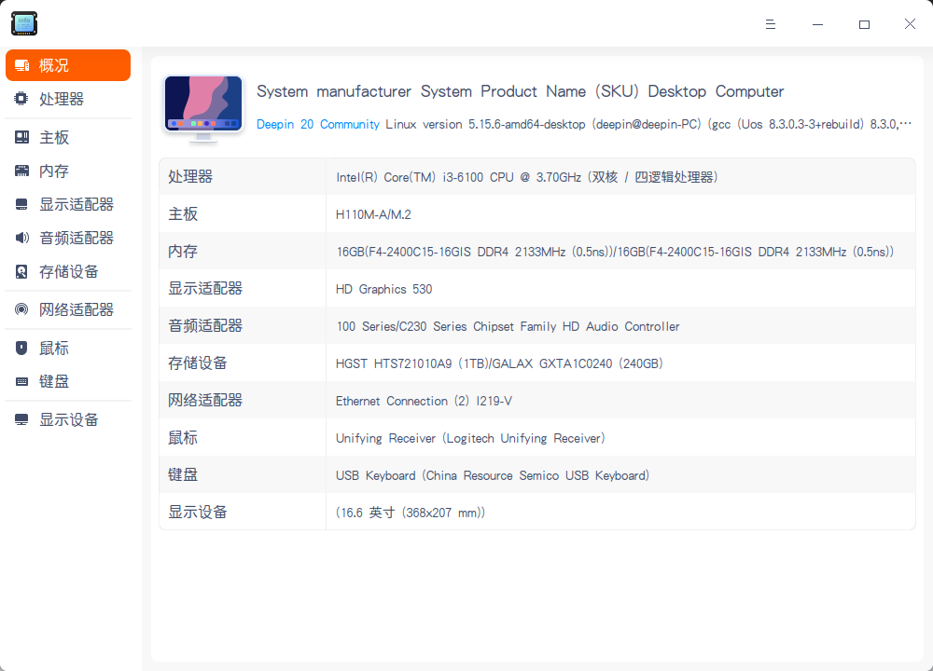This screenshot has height=671, width=933.
Task: Select the 音频适配器 speaker icon
Action: point(21,238)
